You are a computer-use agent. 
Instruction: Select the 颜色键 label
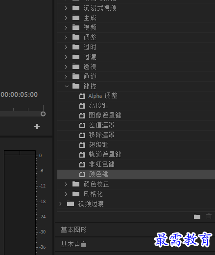pos(98,174)
